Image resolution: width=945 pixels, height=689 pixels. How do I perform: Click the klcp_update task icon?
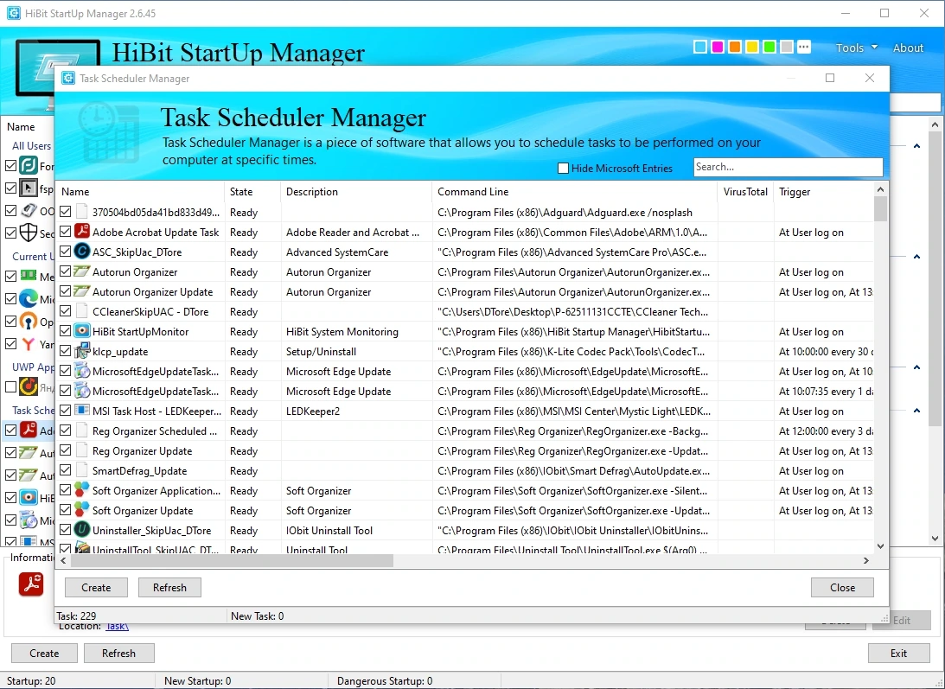tap(82, 351)
